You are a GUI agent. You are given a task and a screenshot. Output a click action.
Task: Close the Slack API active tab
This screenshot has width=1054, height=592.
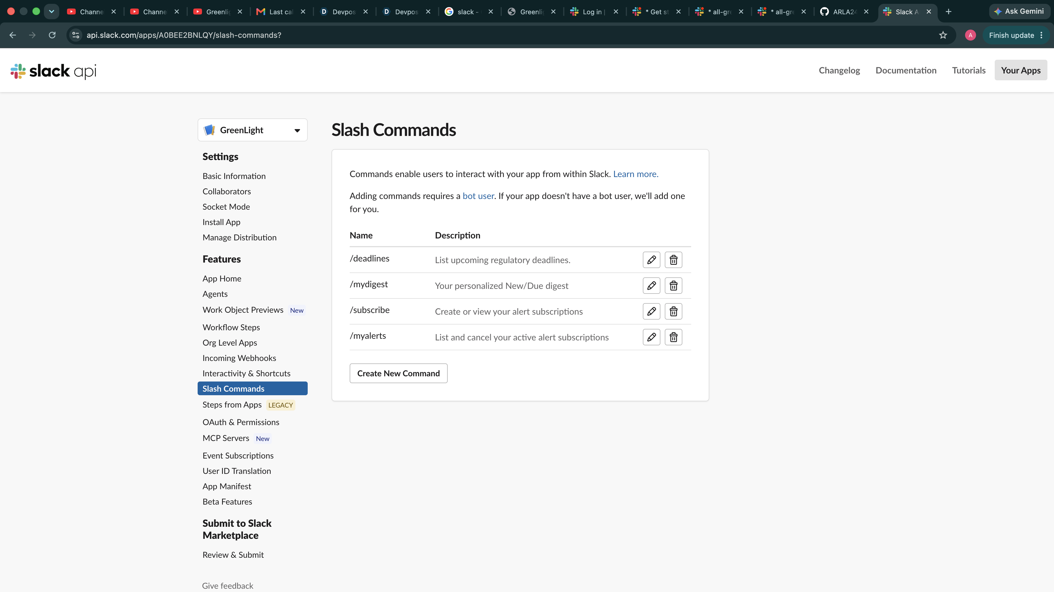[x=929, y=12]
